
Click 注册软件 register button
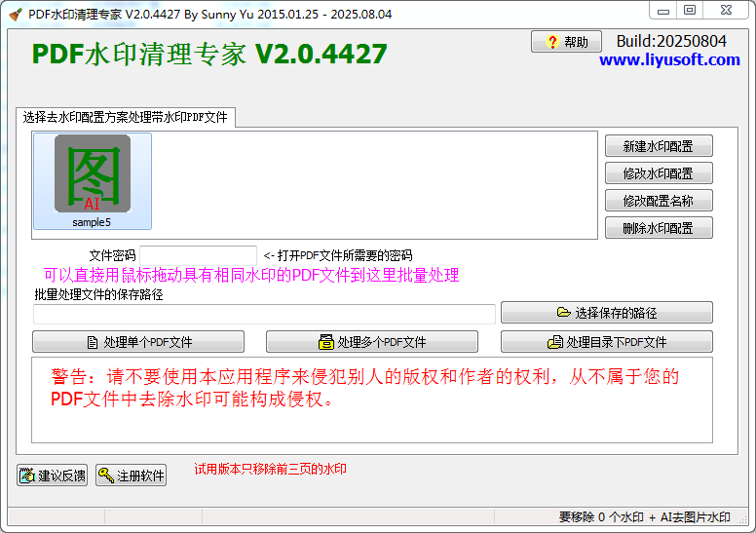pos(132,476)
